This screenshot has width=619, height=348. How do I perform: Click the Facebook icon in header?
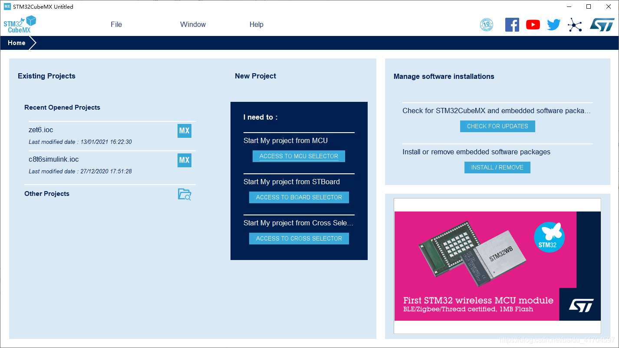(x=512, y=25)
